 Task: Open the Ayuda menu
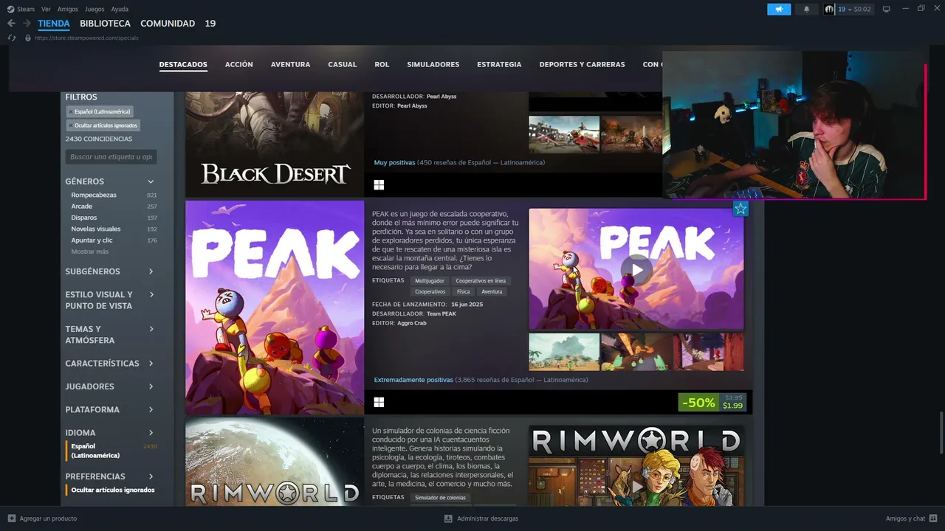[120, 9]
